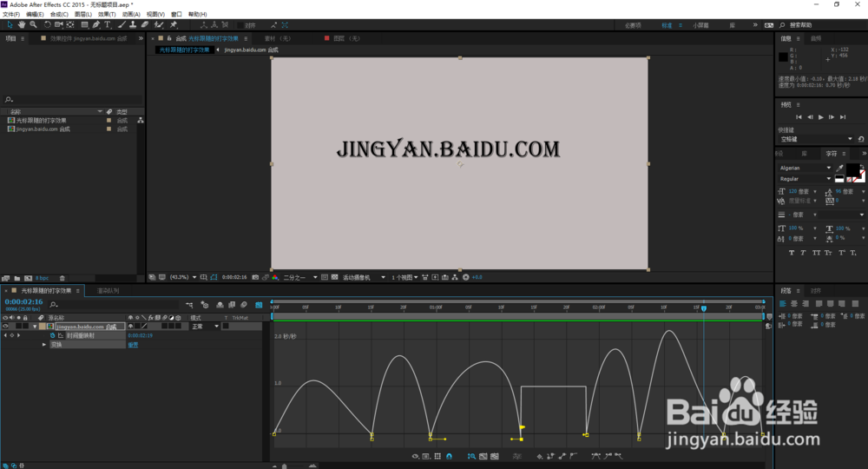
Task: Click the All Caps TT button
Action: pyautogui.click(x=816, y=253)
